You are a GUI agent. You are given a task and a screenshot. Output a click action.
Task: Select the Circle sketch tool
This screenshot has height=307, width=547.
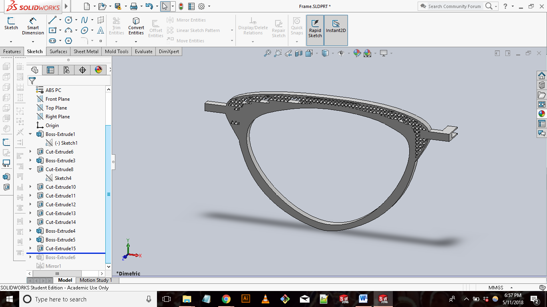pos(68,20)
